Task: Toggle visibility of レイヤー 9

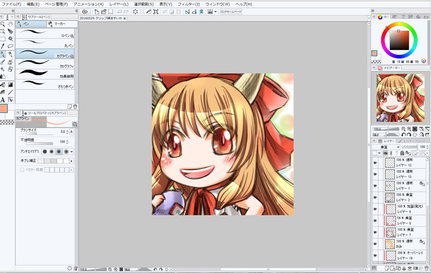Action: coord(375,221)
